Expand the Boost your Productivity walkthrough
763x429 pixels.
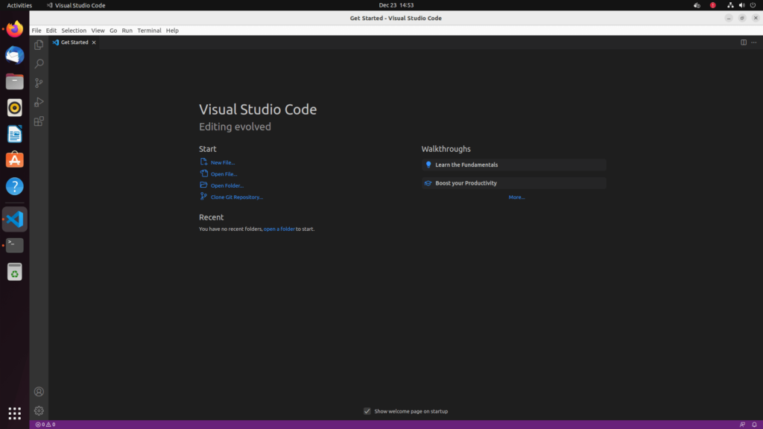click(x=513, y=182)
